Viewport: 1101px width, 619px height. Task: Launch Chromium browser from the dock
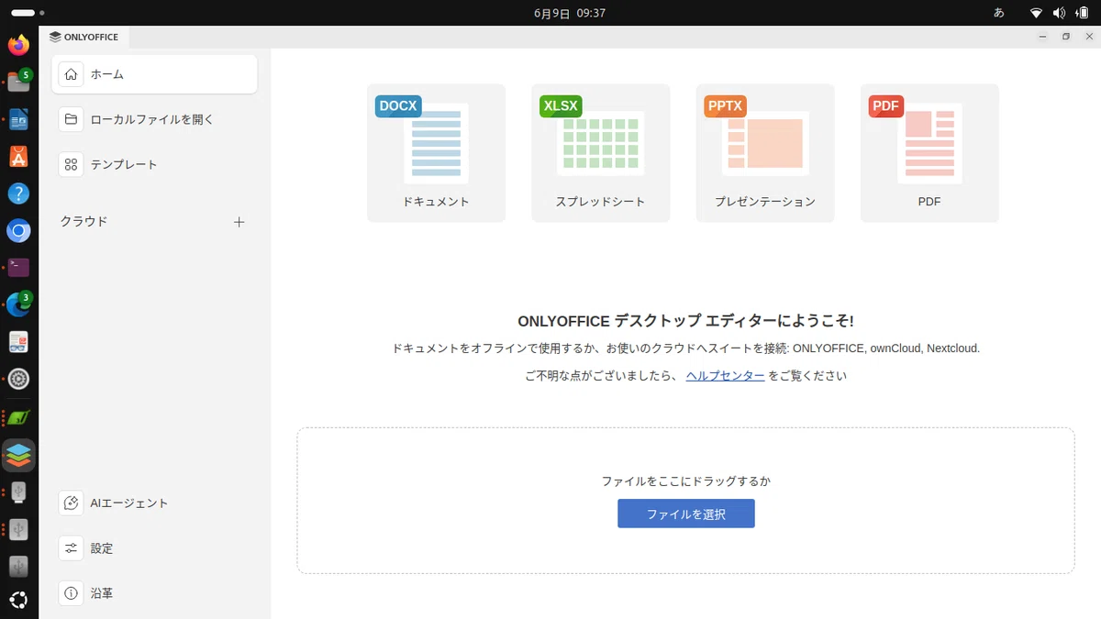18,231
